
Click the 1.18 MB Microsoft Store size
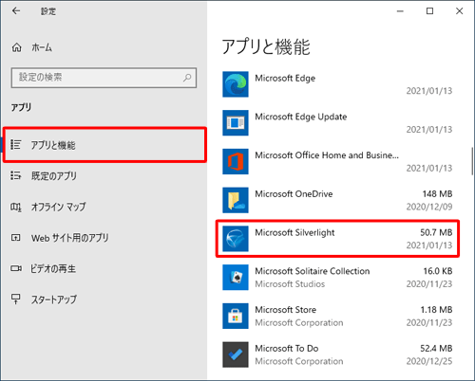tap(436, 310)
